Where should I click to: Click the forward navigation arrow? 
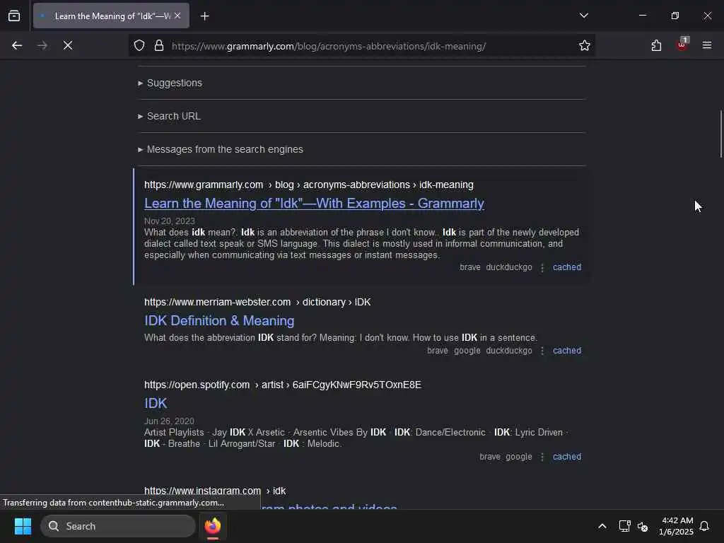pyautogui.click(x=42, y=46)
